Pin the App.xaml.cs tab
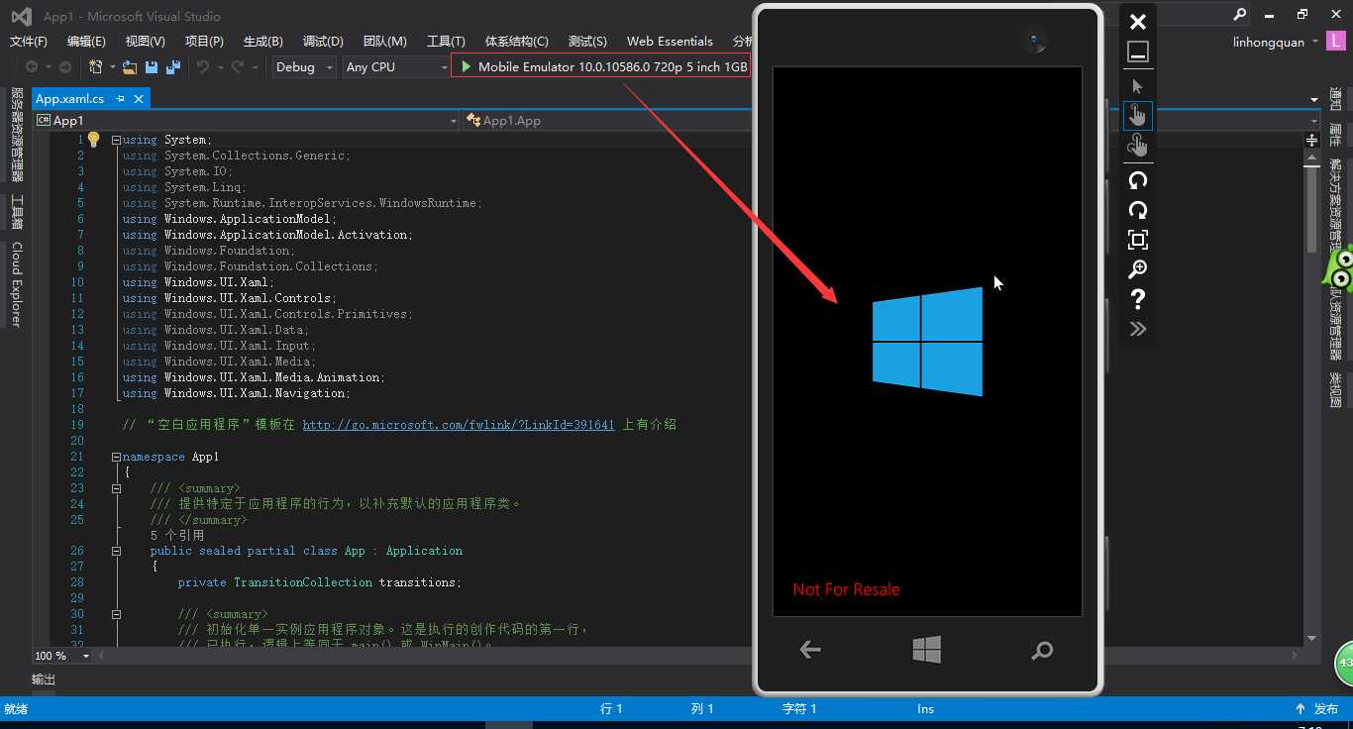This screenshot has width=1353, height=729. point(120,99)
